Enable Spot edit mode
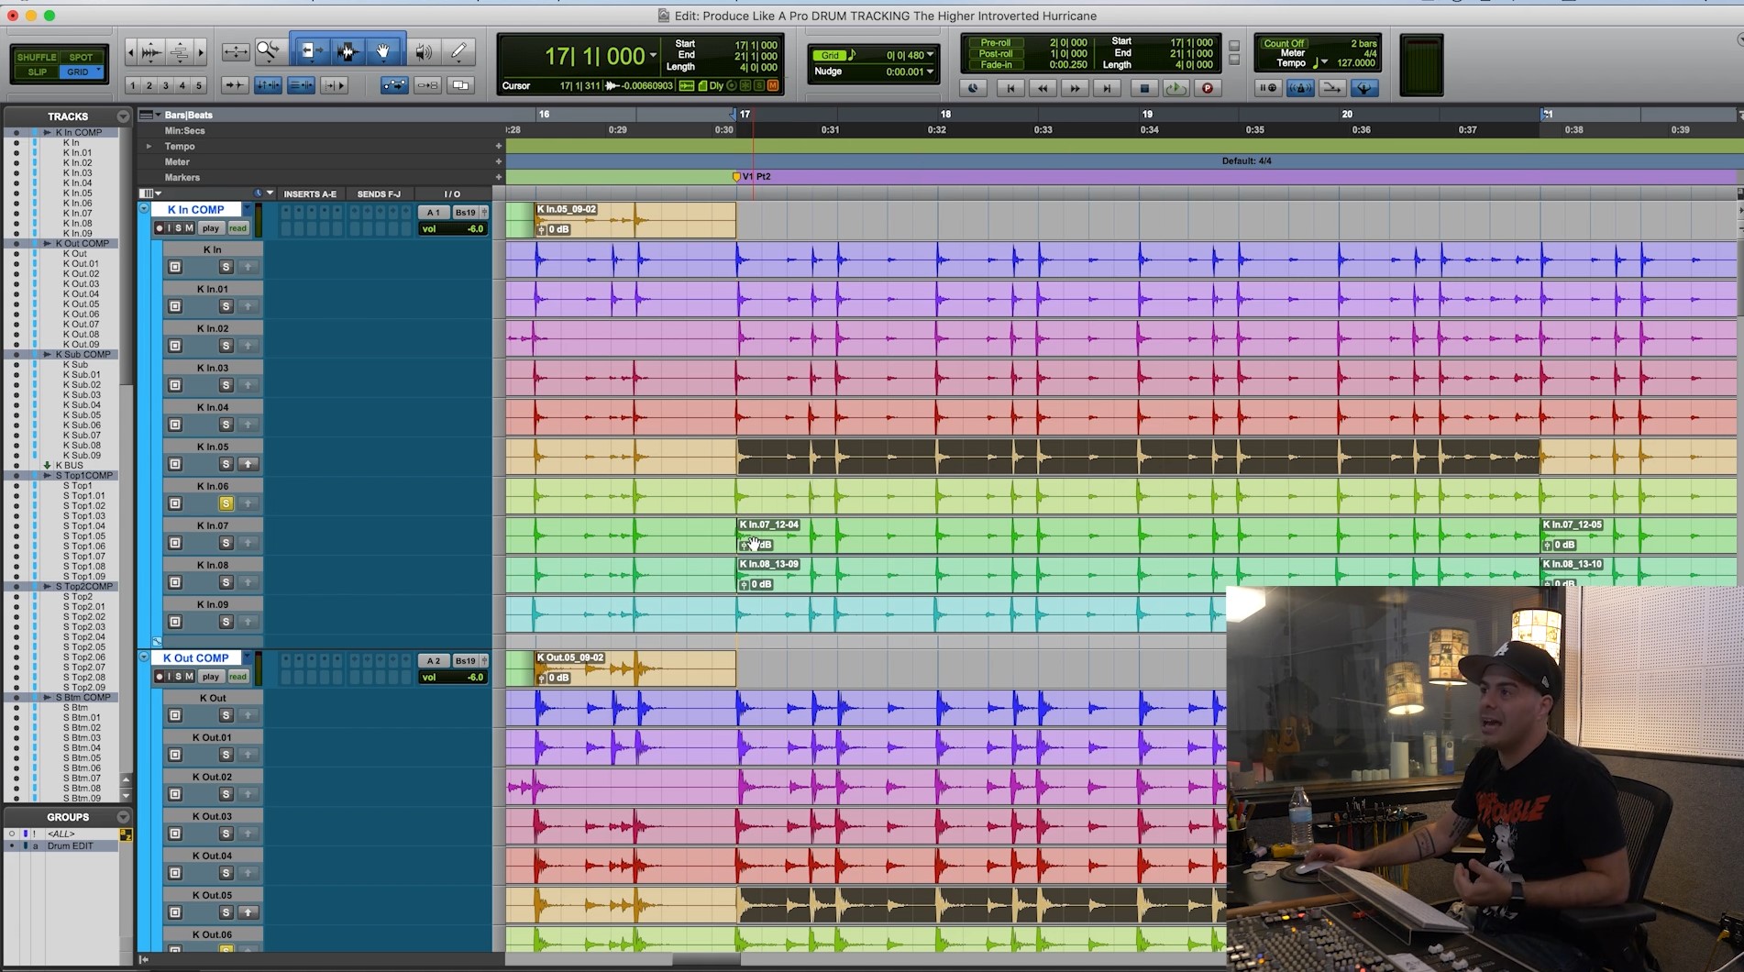1744x972 pixels. click(82, 57)
